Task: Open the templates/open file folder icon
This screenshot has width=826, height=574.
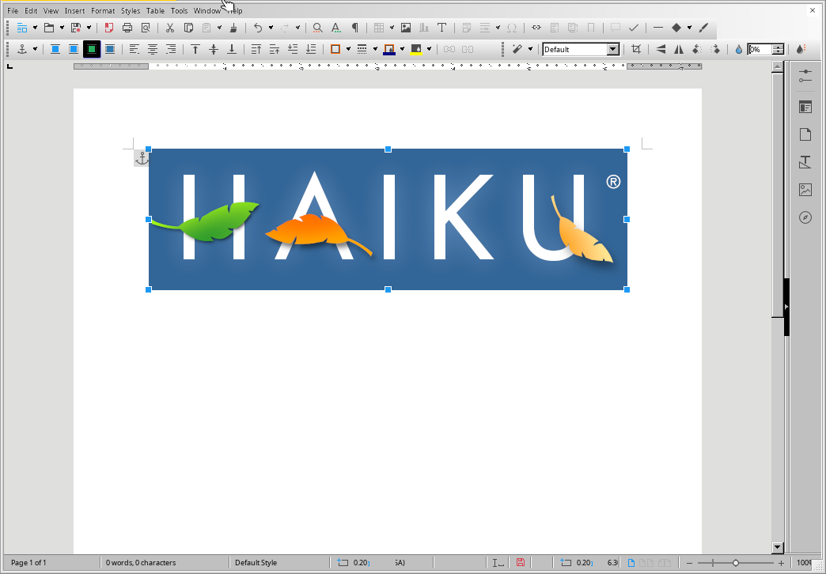Action: pyautogui.click(x=49, y=28)
